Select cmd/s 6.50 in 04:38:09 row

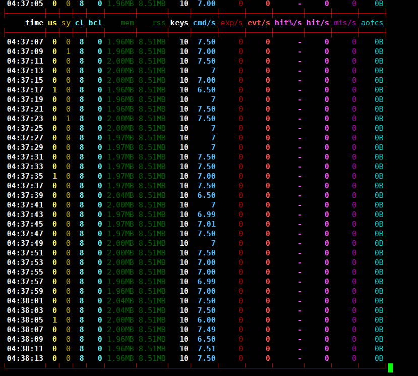pyautogui.click(x=207, y=339)
